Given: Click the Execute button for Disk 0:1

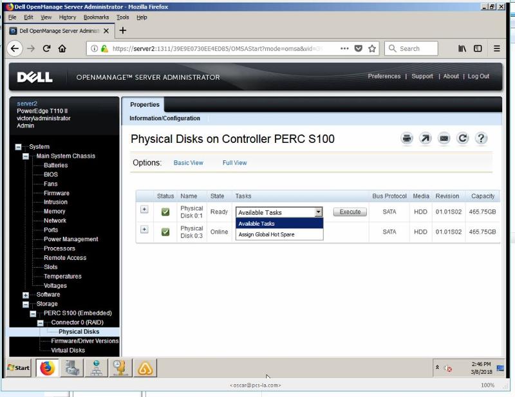Looking at the screenshot, I should click(350, 212).
